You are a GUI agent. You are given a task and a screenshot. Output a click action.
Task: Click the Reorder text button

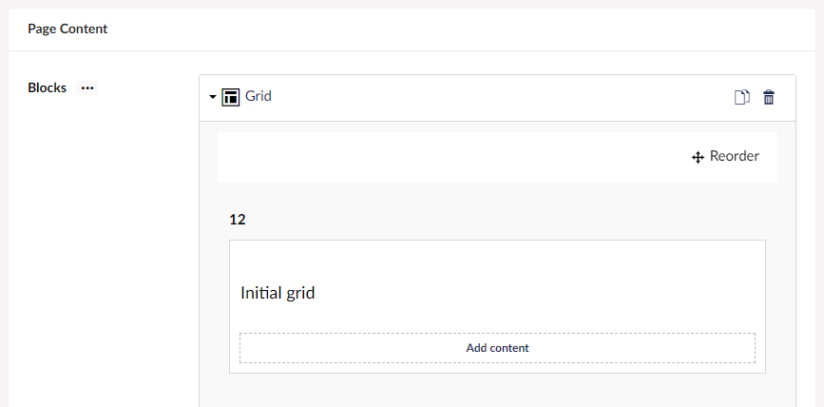coord(734,156)
